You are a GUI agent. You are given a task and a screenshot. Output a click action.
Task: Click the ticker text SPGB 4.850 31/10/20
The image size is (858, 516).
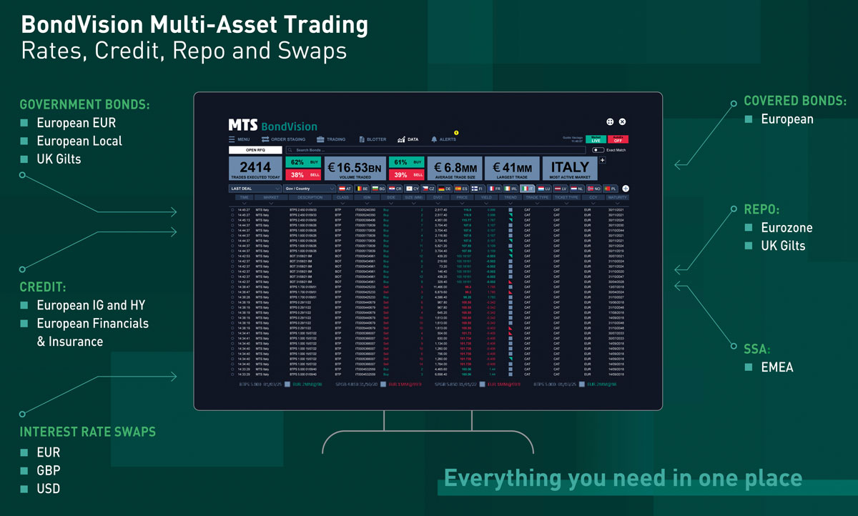point(357,384)
